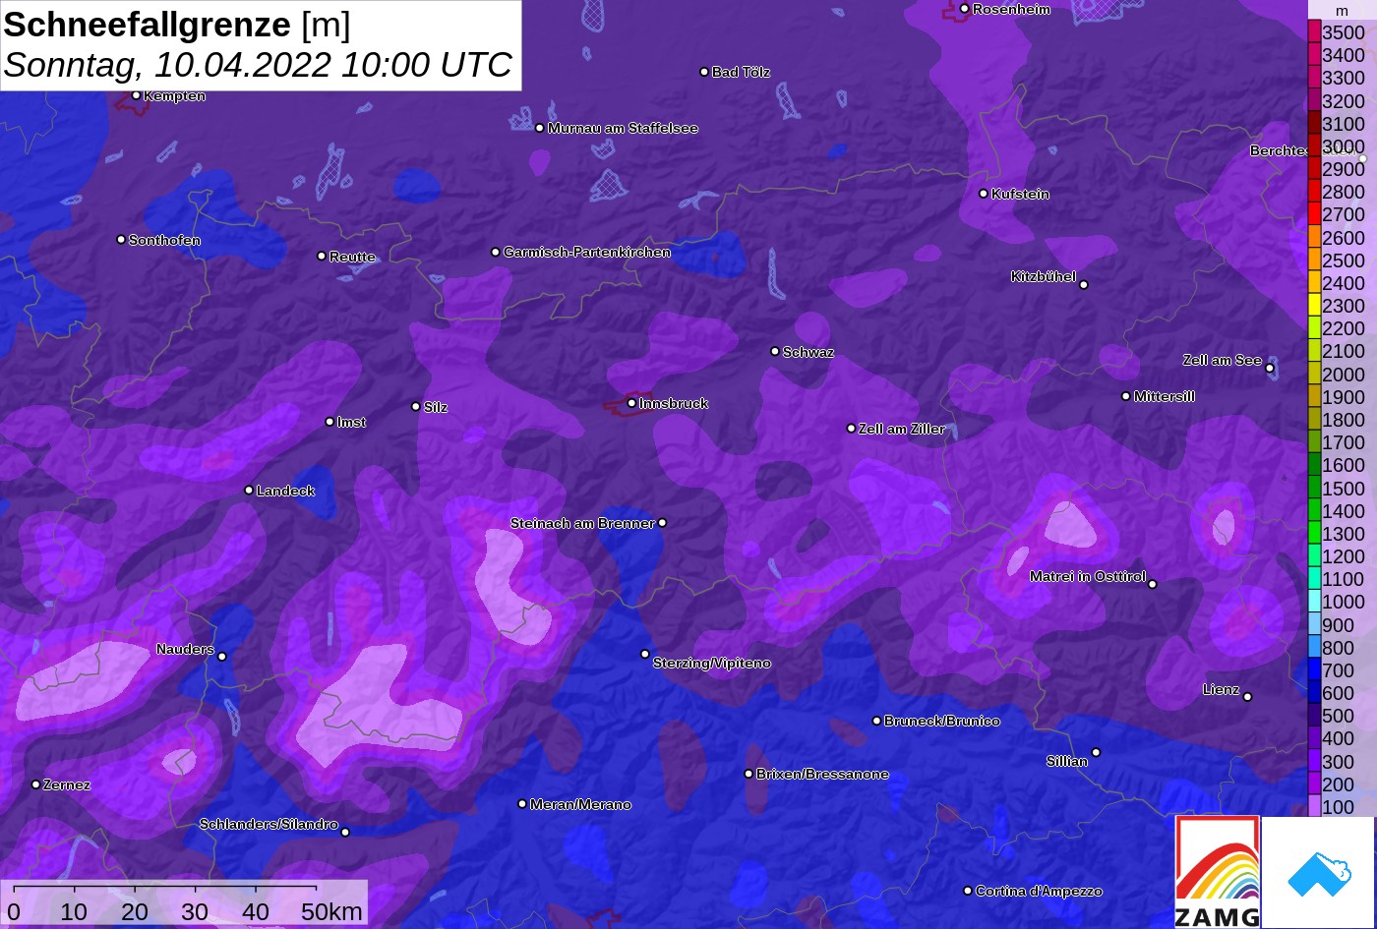Click the 'Schwaz' label
The height and width of the screenshot is (929, 1377).
[808, 352]
